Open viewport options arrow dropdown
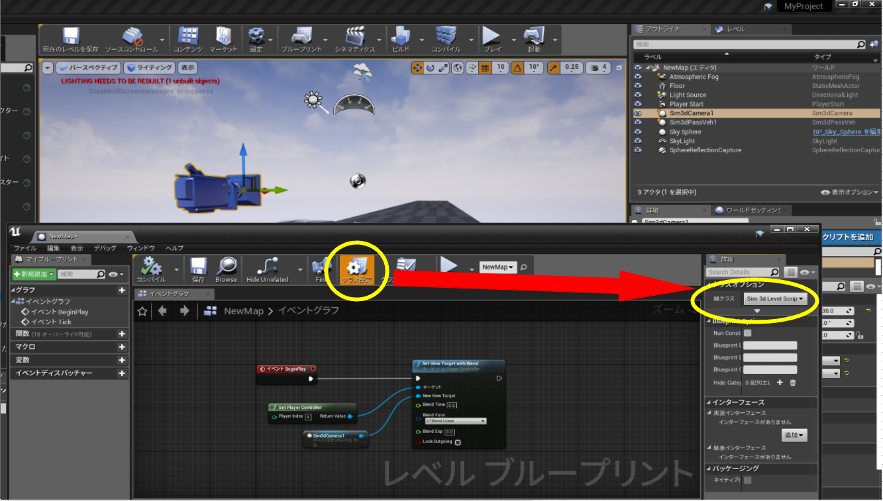Screen dimensions: 883x501 (47, 68)
